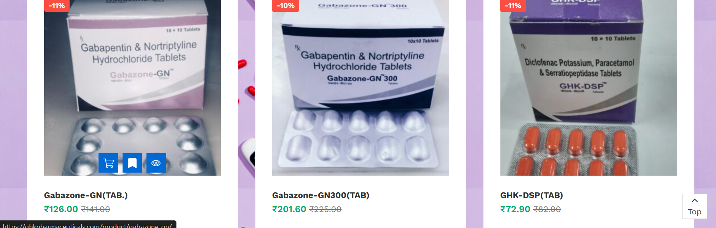This screenshot has width=716, height=228.
Task: Open Gabazone-GN300(TAB) product title link
Action: click(321, 195)
